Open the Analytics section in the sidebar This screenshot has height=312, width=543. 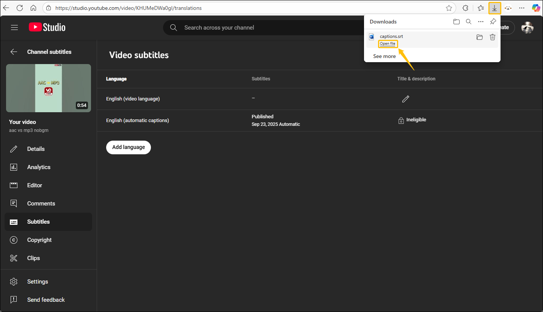39,167
